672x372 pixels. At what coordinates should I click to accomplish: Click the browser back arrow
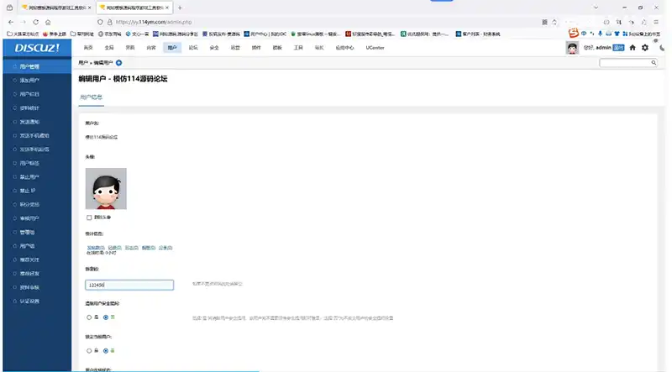[11, 21]
